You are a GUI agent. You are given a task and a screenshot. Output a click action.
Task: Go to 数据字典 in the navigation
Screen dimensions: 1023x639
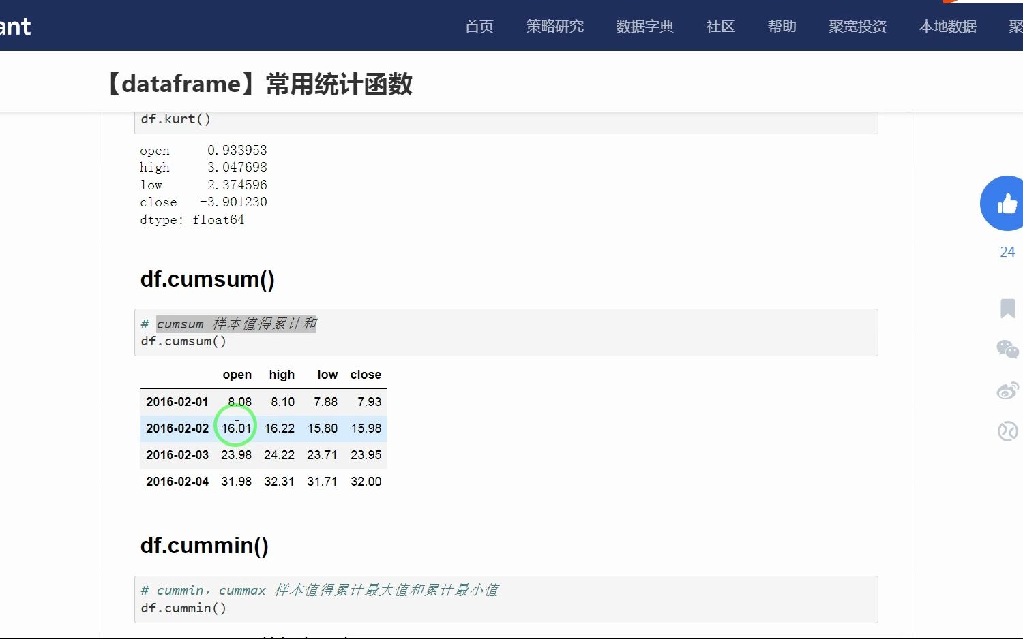point(645,27)
